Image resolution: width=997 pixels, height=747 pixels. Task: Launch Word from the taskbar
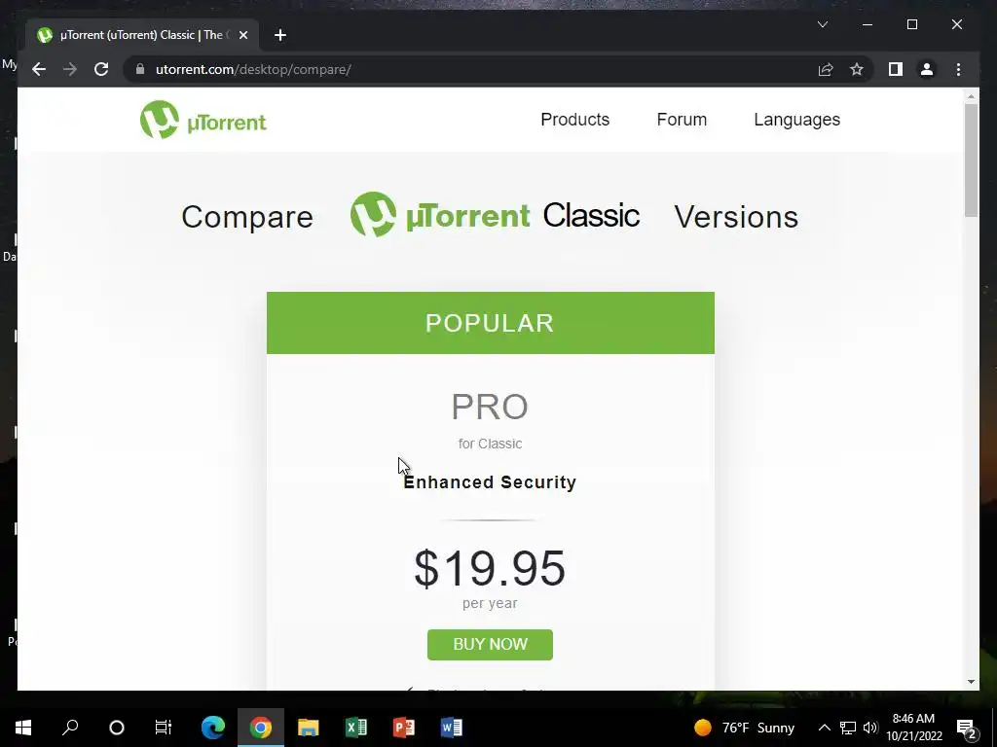click(x=452, y=728)
